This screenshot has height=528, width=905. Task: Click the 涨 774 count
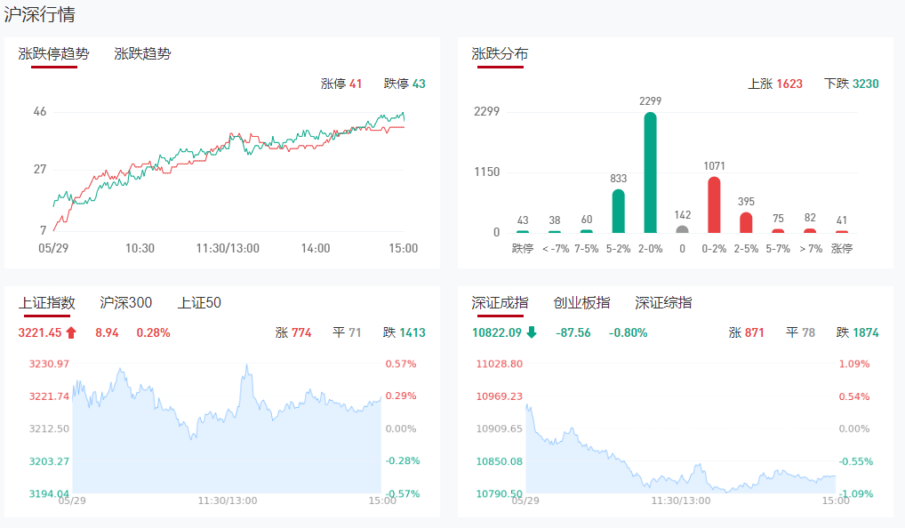(293, 332)
